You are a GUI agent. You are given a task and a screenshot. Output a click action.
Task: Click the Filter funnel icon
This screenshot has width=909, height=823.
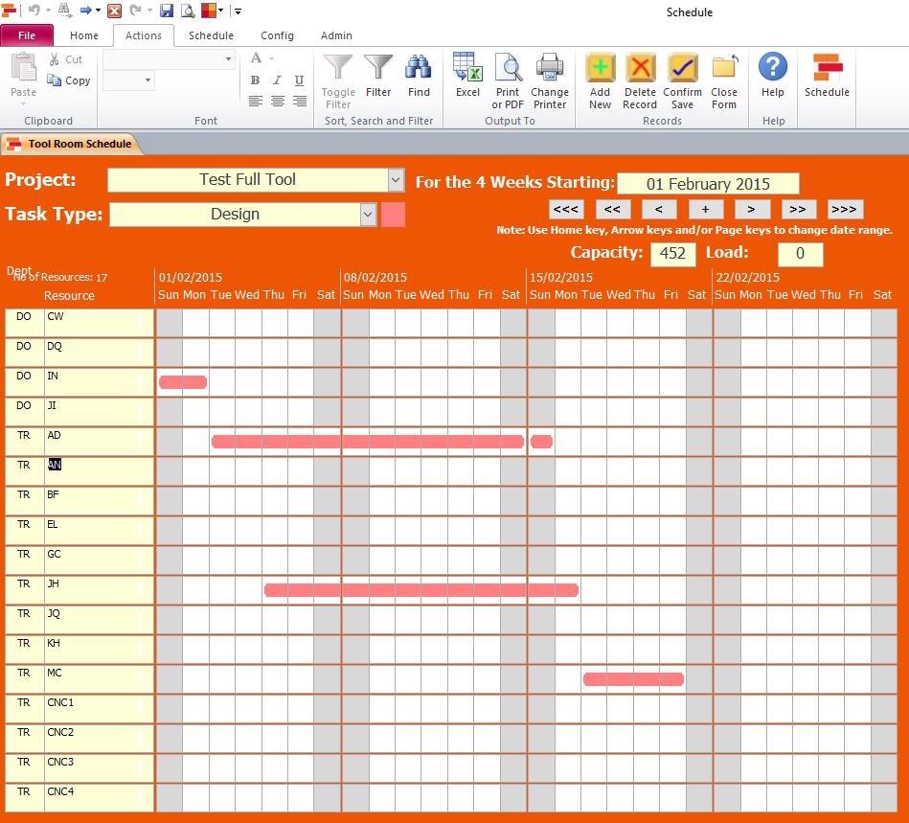[378, 67]
